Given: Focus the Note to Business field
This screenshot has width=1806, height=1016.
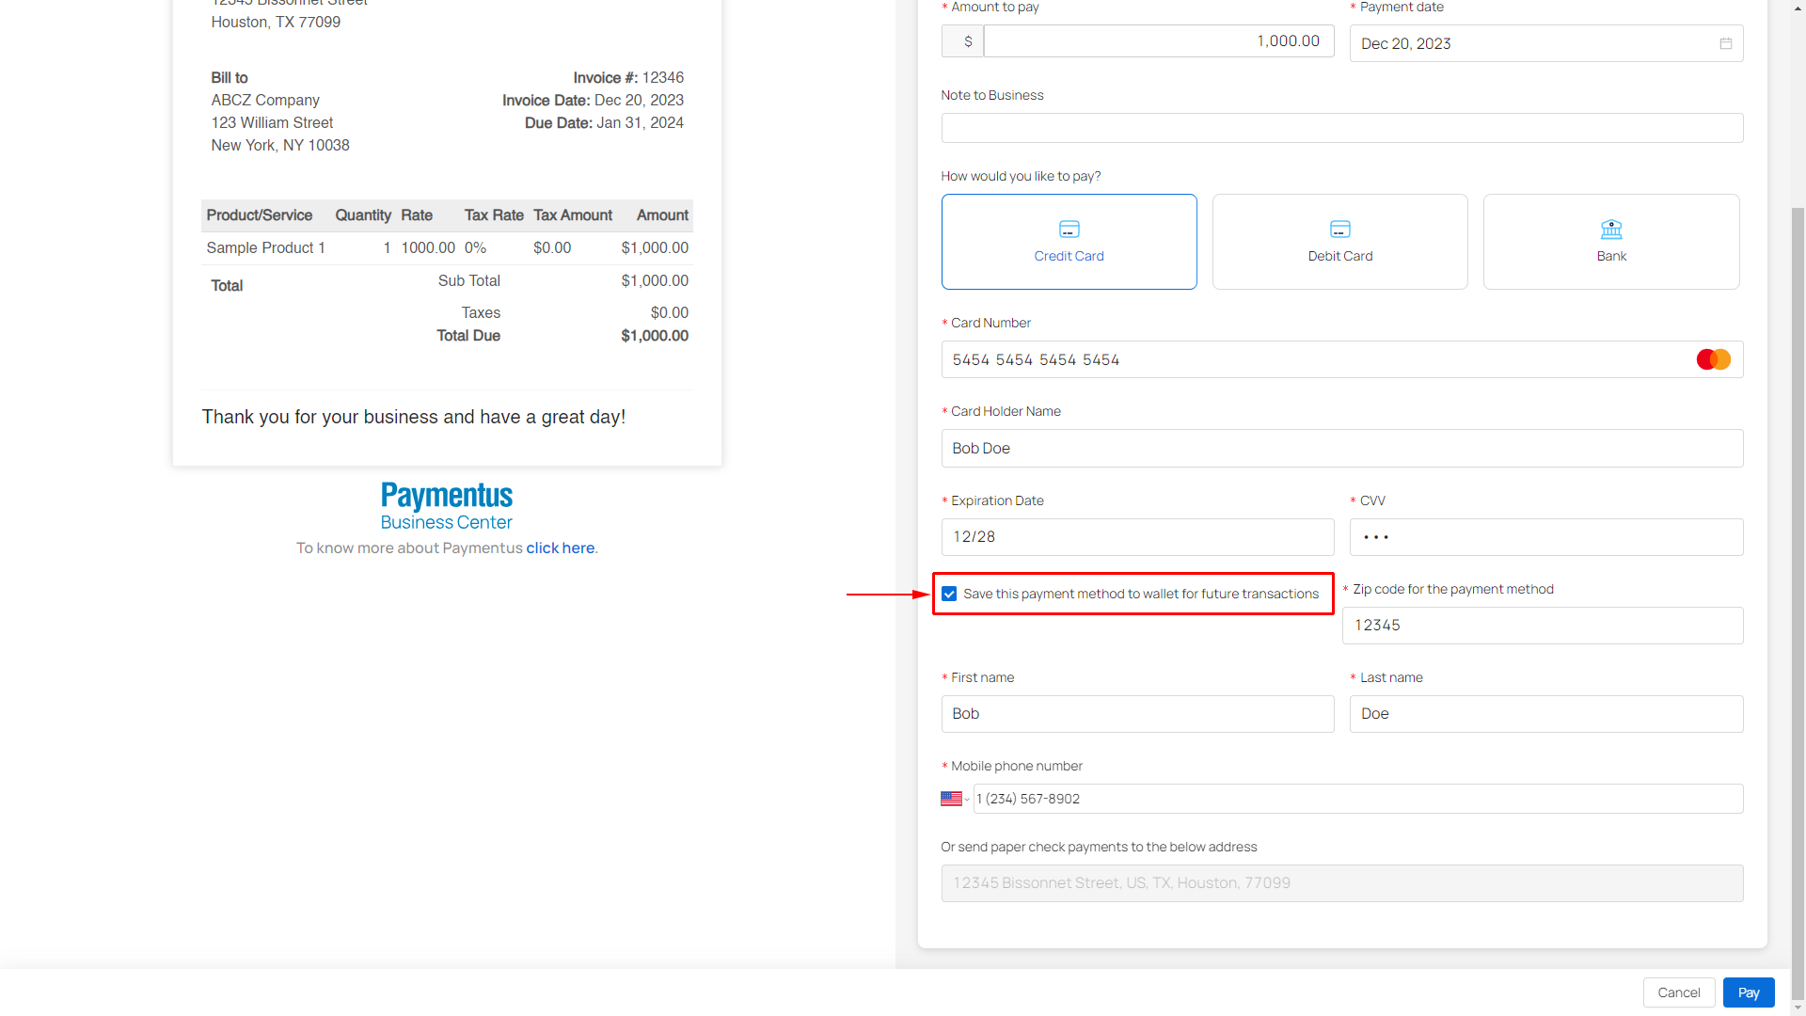Looking at the screenshot, I should click(1341, 129).
